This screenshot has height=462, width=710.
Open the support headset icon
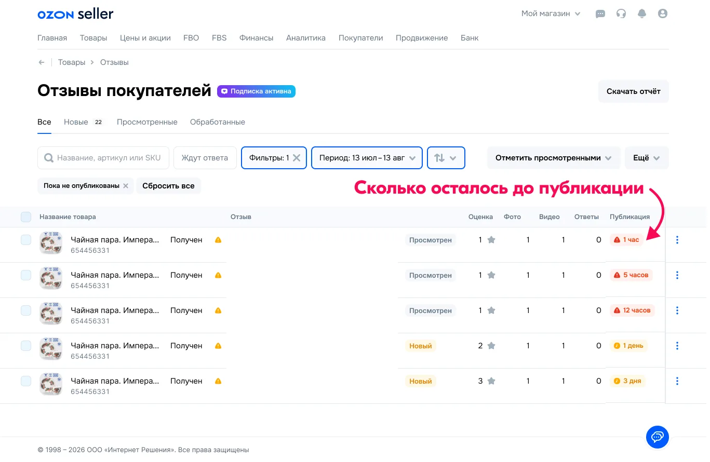tap(621, 14)
